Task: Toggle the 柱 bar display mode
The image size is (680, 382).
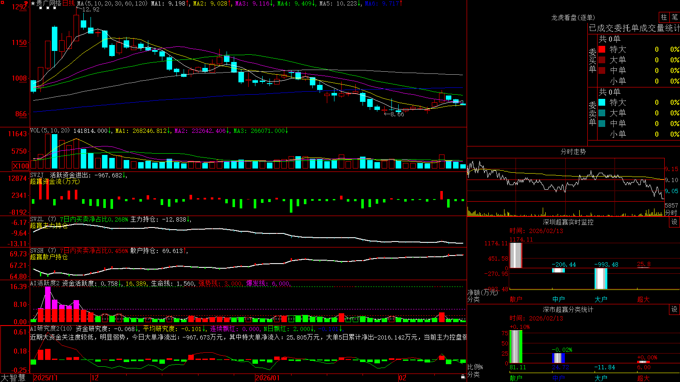Action: (x=664, y=17)
